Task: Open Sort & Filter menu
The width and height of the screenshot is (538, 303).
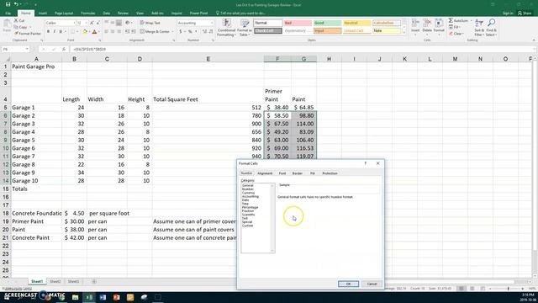Action: click(479, 28)
